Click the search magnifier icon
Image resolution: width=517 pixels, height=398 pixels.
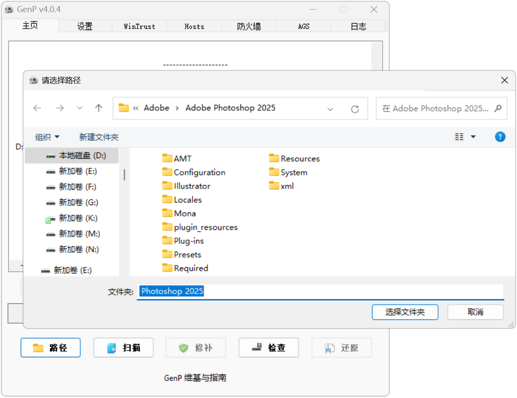pos(498,108)
